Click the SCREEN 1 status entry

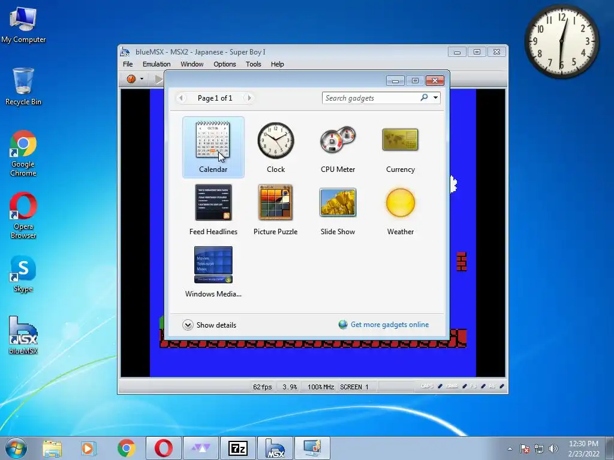click(354, 387)
